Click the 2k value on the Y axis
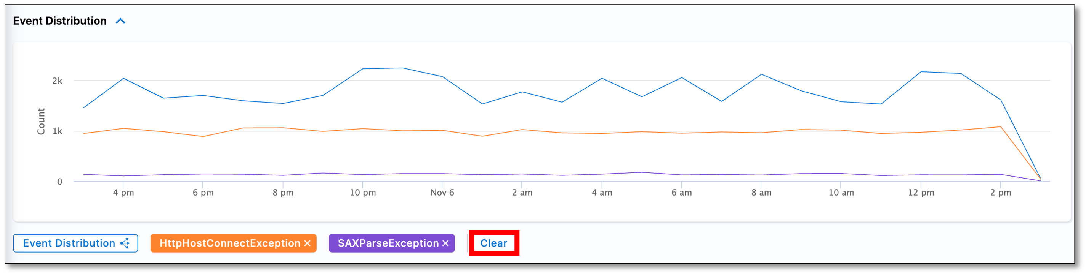1086x275 pixels. click(x=57, y=81)
